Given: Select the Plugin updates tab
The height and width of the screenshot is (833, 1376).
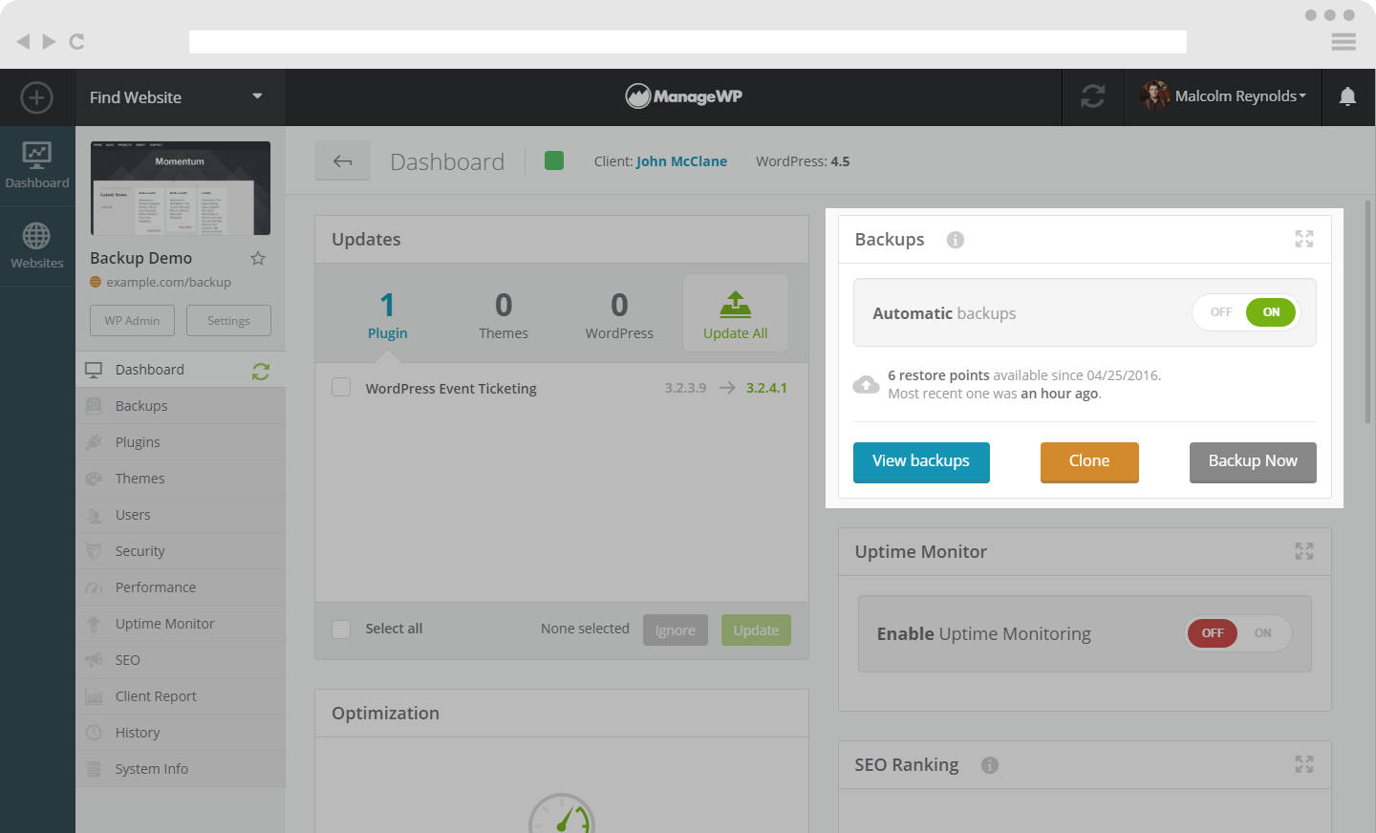Looking at the screenshot, I should tap(388, 316).
